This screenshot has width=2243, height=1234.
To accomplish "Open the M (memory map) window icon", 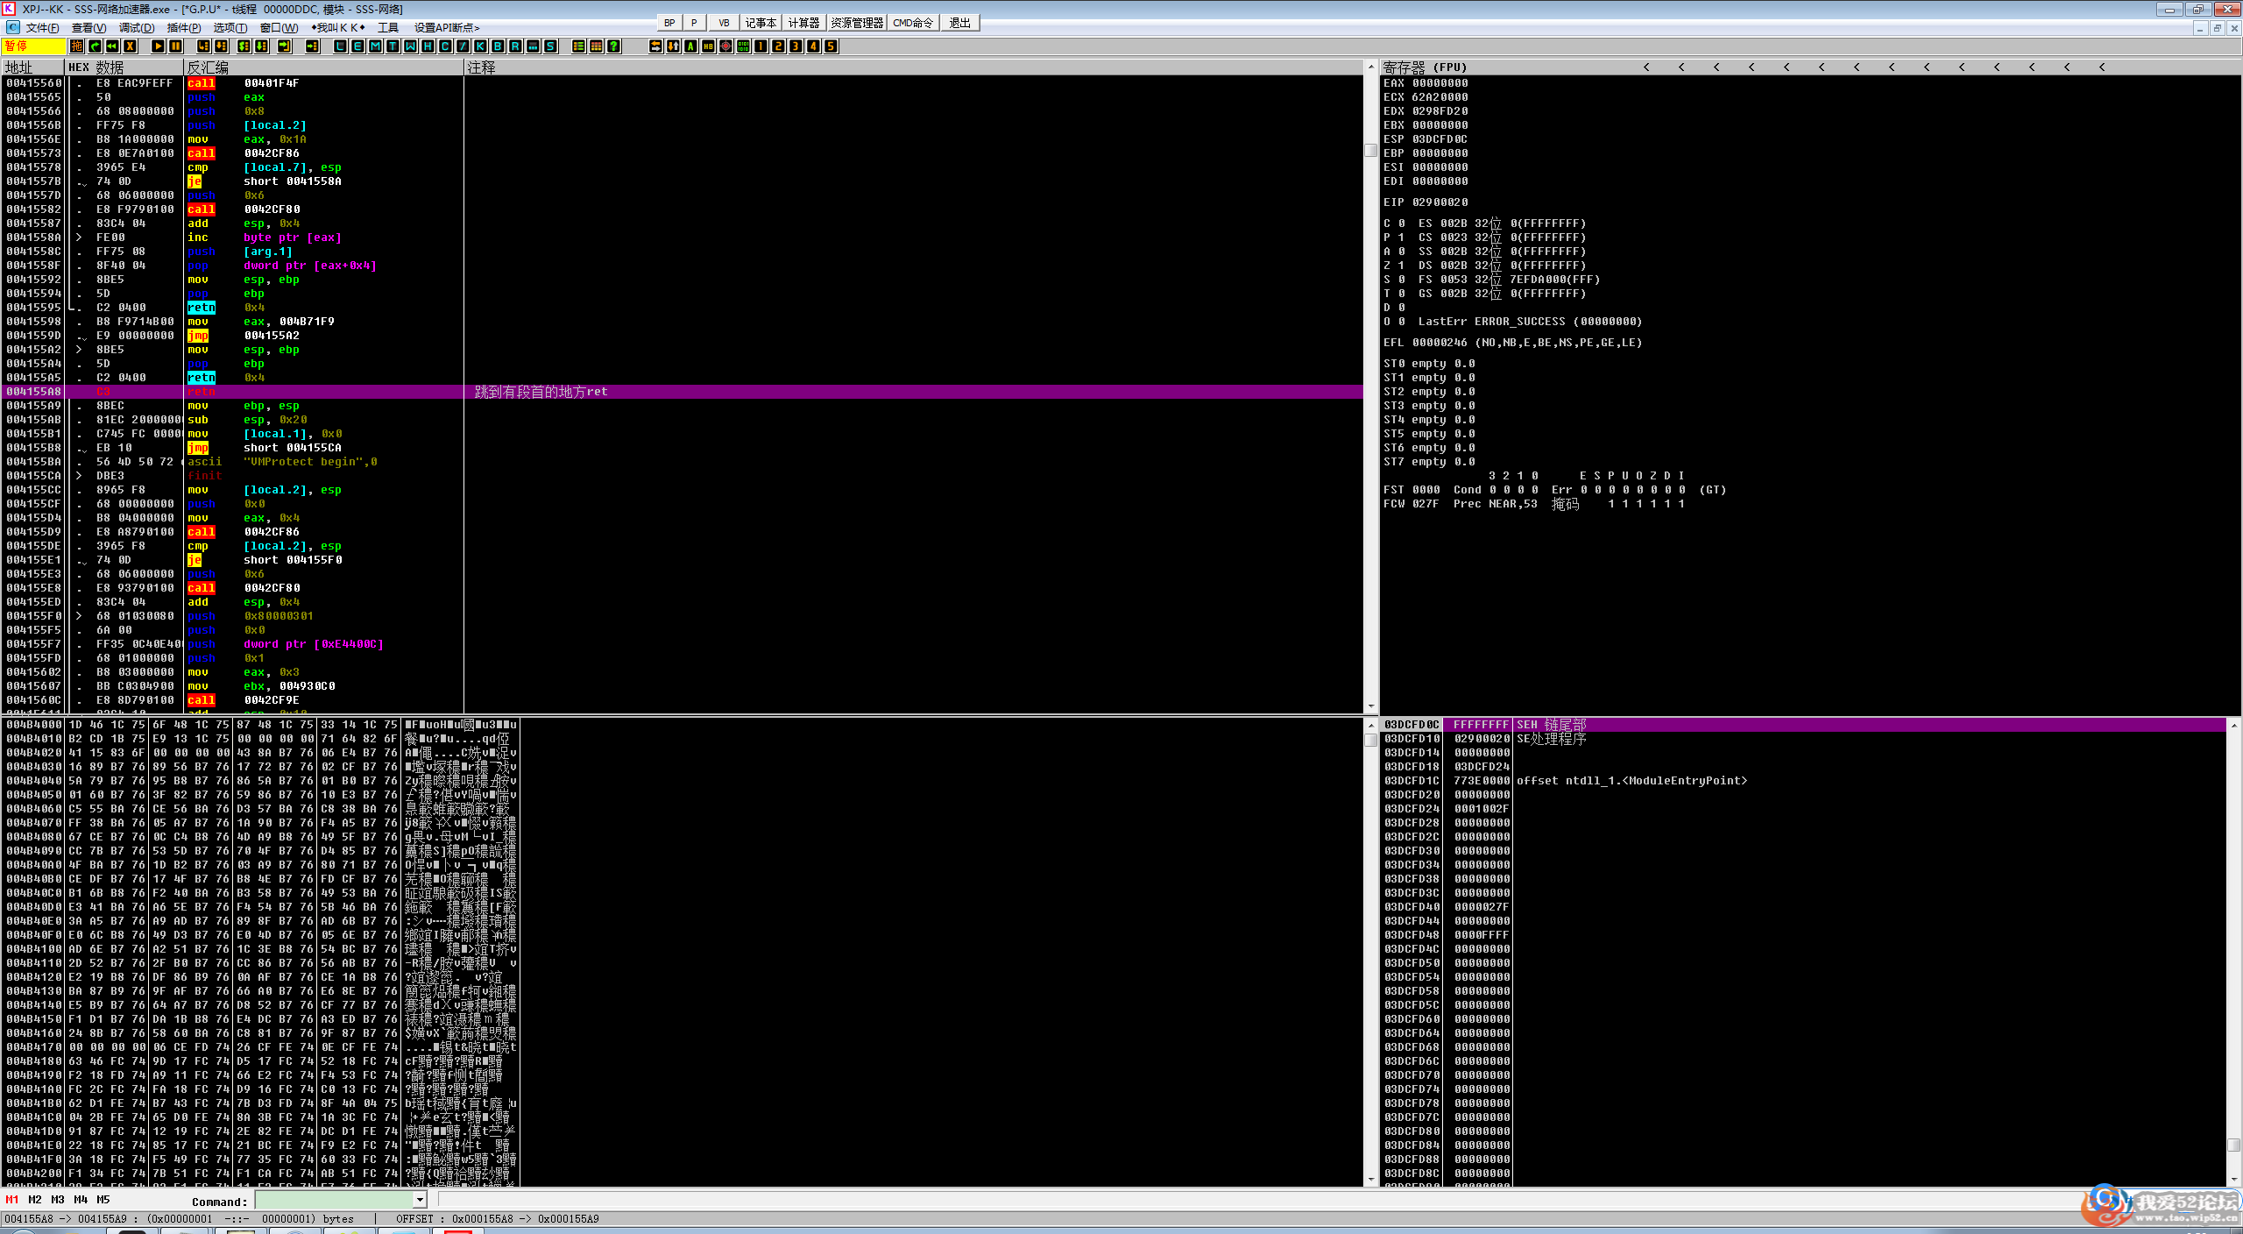I will point(375,46).
